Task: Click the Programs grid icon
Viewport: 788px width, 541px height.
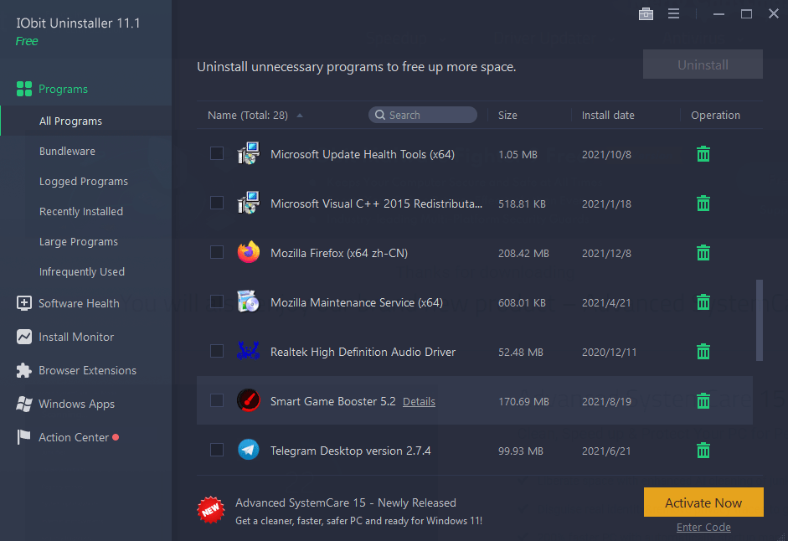Action: point(24,89)
